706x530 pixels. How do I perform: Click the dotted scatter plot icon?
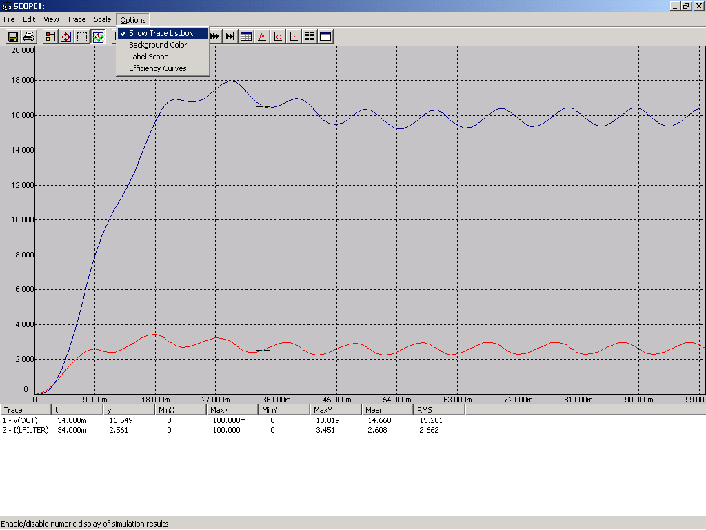pyautogui.click(x=294, y=37)
